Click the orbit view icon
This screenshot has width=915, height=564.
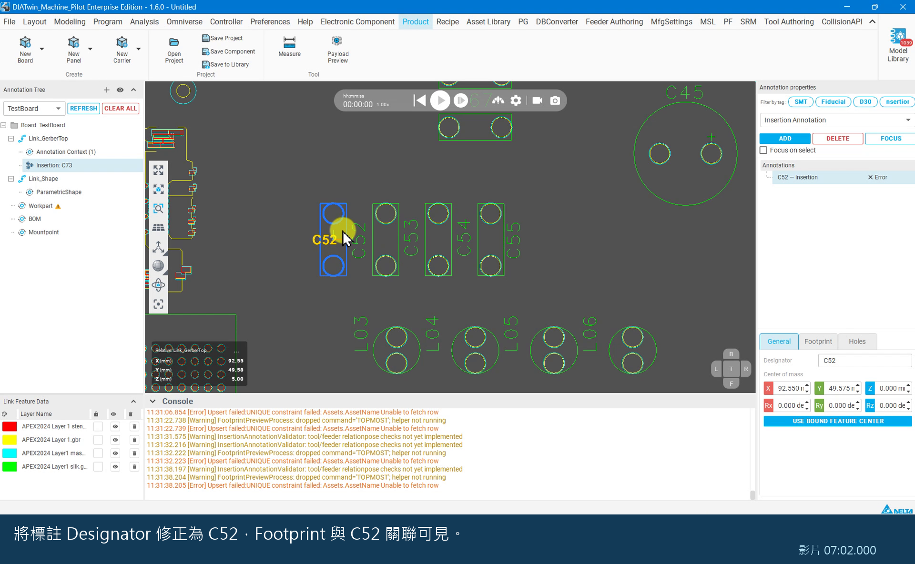coord(158,285)
